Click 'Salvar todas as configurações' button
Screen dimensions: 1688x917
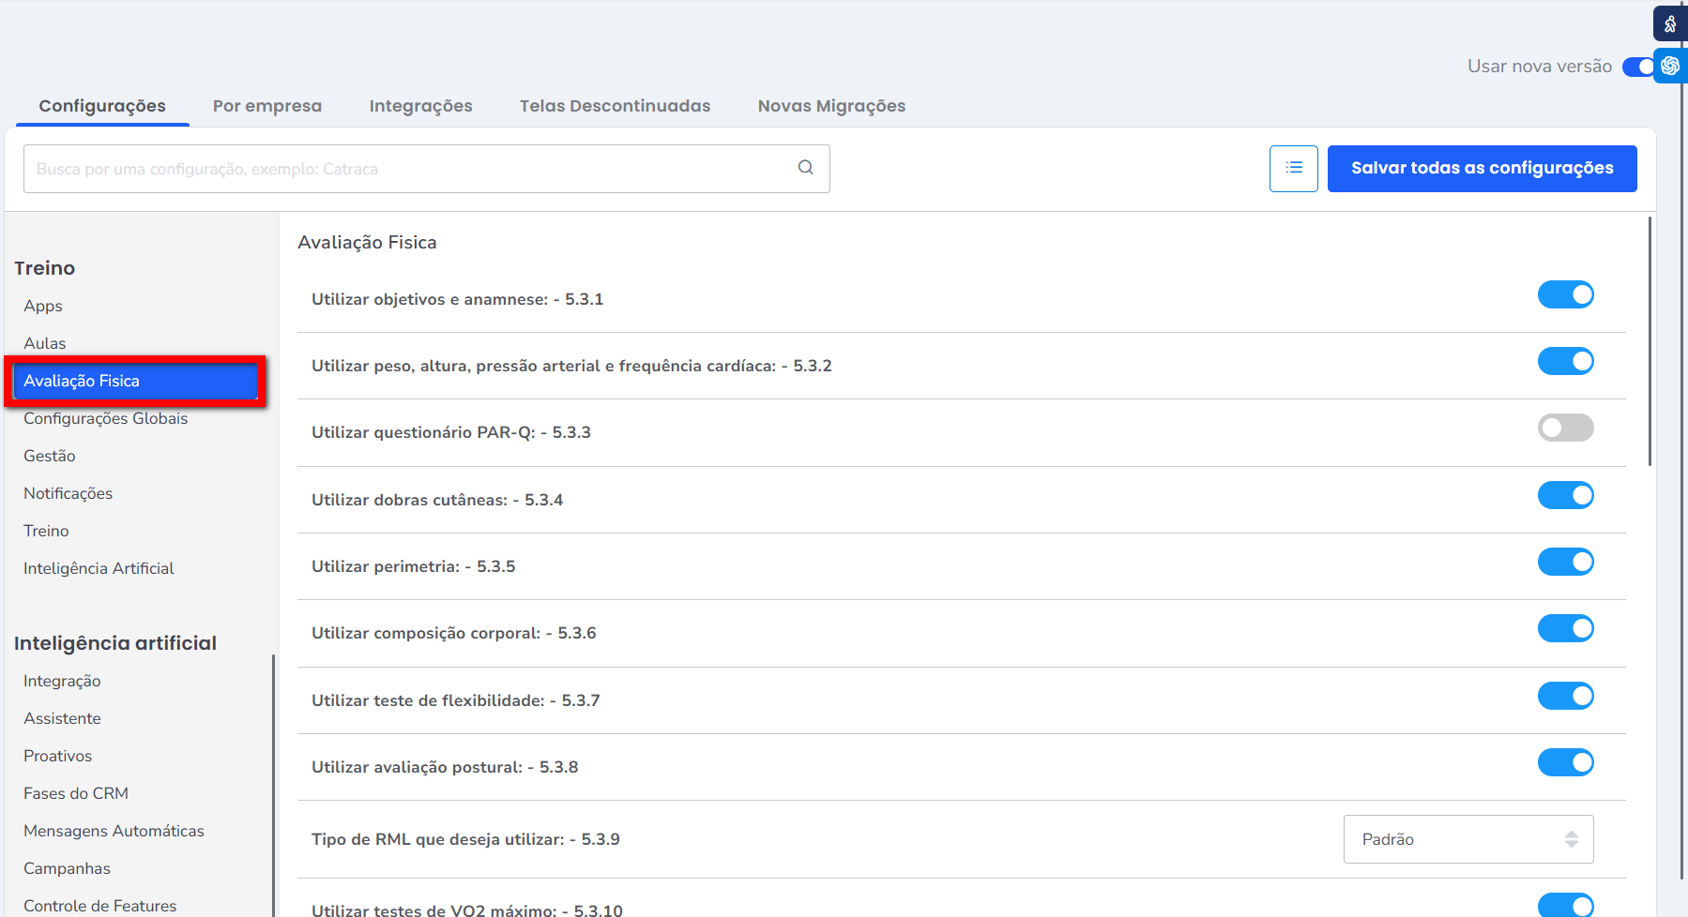pyautogui.click(x=1482, y=169)
